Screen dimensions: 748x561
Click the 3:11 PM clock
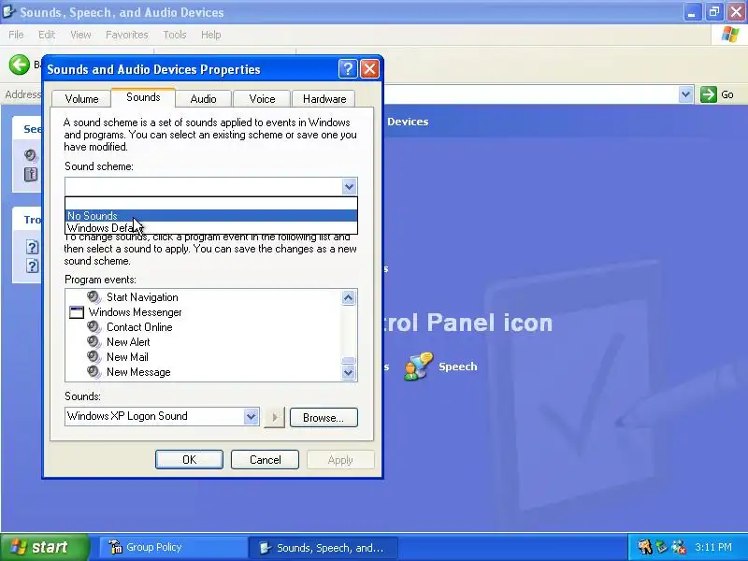pos(712,547)
